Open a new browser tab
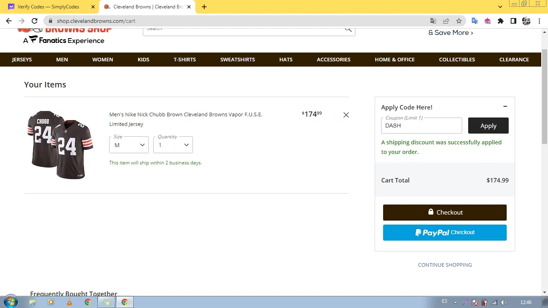Image resolution: width=548 pixels, height=308 pixels. pos(204,7)
